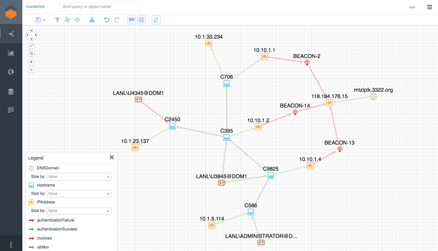Open the hamburger main menu
This screenshot has height=251, width=438.
429,7
